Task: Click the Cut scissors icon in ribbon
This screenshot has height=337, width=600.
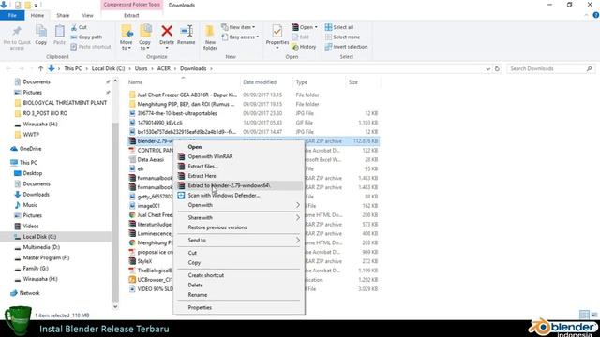Action: coord(74,27)
